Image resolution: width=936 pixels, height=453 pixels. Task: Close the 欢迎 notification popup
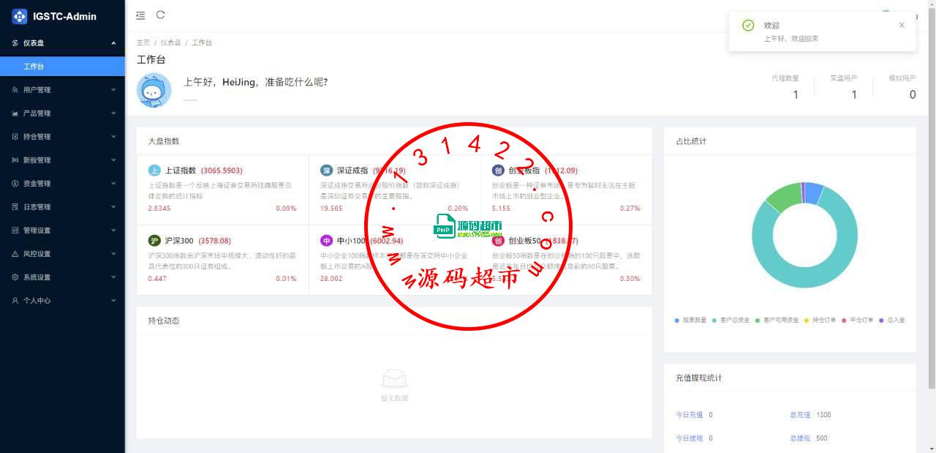coord(902,25)
